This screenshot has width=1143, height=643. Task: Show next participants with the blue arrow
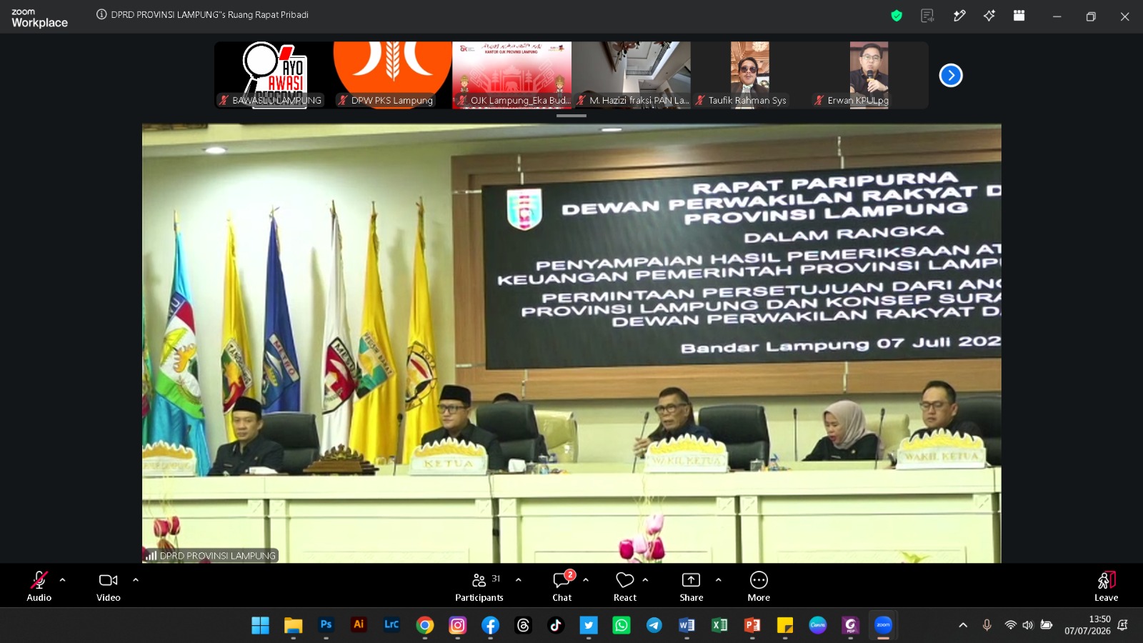pos(951,75)
